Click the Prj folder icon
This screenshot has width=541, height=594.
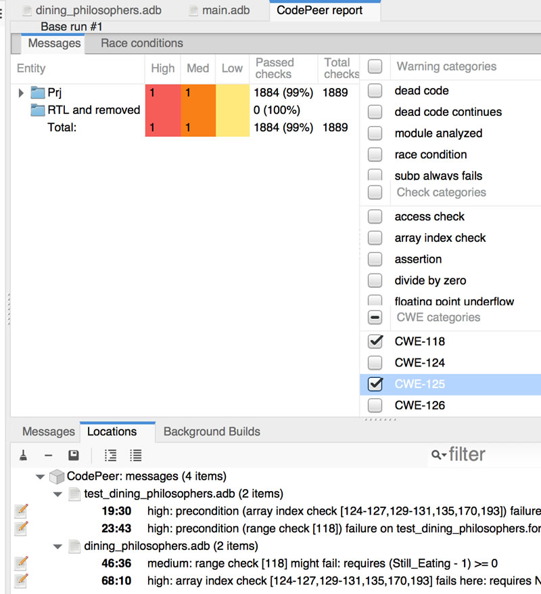pyautogui.click(x=37, y=92)
